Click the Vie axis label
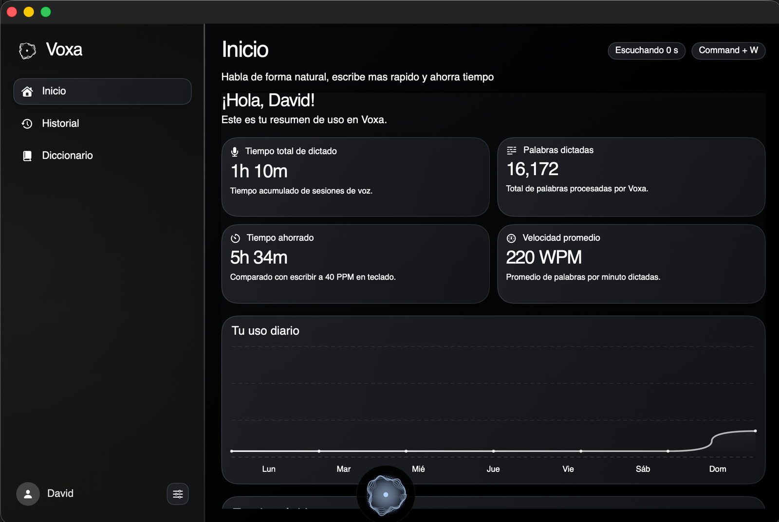779x522 pixels. tap(568, 469)
